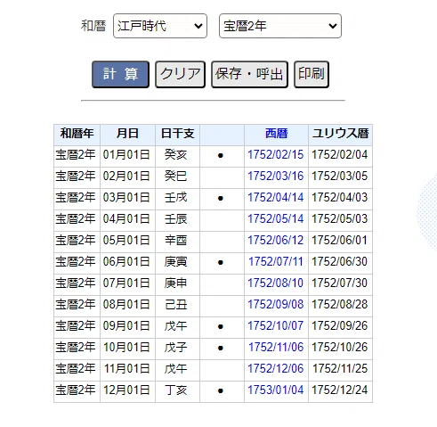Click Julian date 1752/05/03
Image resolution: width=437 pixels, height=427 pixels.
340,219
